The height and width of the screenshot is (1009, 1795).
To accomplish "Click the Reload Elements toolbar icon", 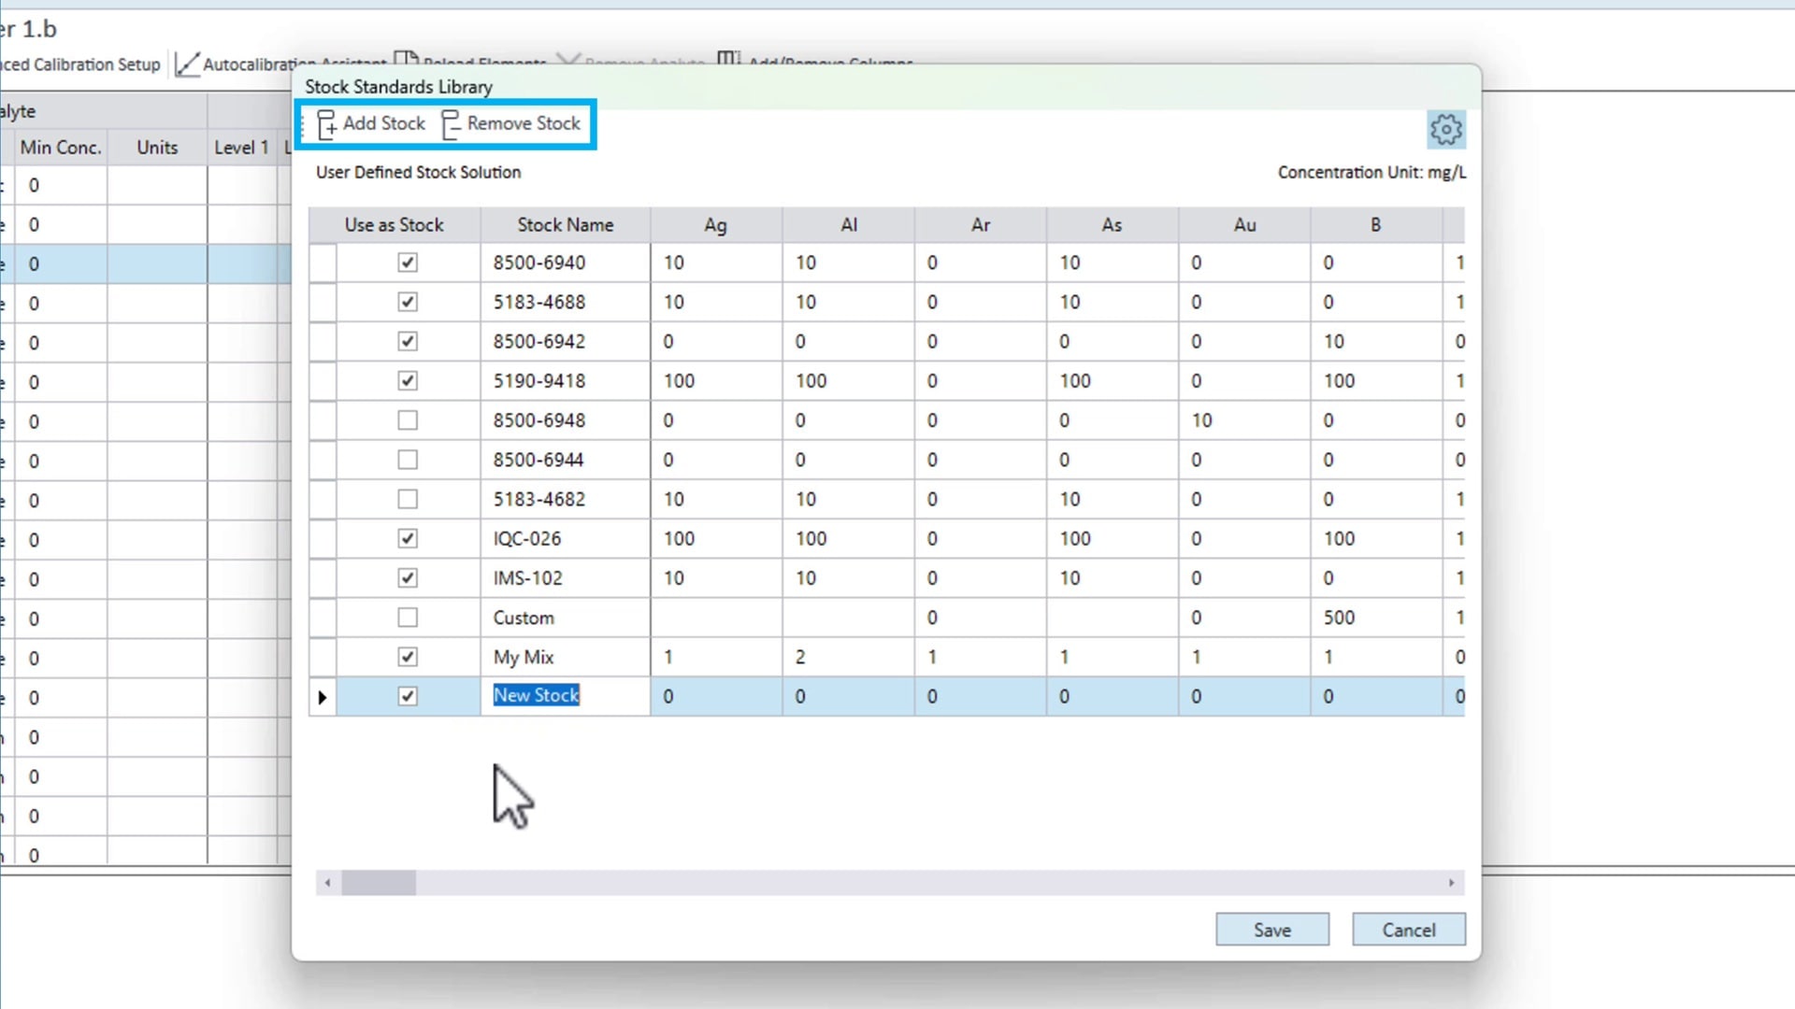I will click(x=406, y=58).
